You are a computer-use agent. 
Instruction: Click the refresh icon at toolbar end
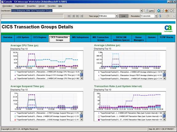pos(174,16)
